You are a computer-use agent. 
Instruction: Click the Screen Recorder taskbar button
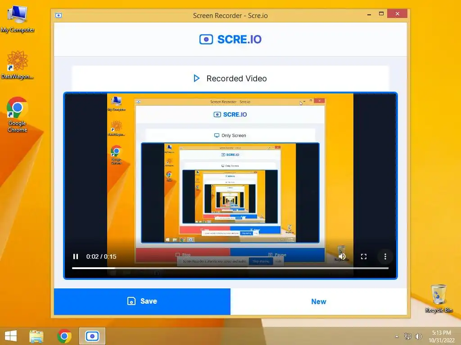(92, 336)
